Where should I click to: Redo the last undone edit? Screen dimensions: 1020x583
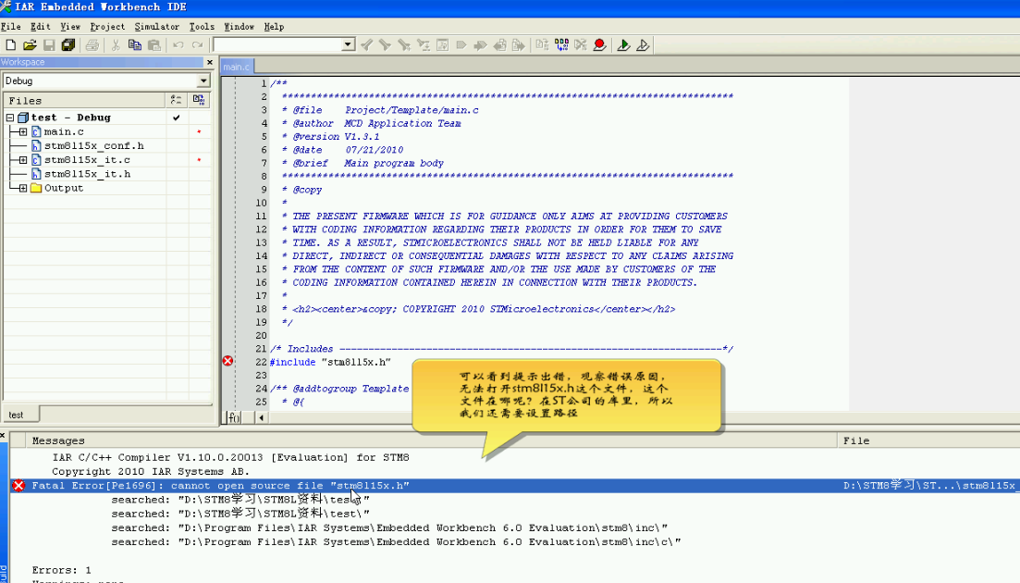(x=197, y=45)
